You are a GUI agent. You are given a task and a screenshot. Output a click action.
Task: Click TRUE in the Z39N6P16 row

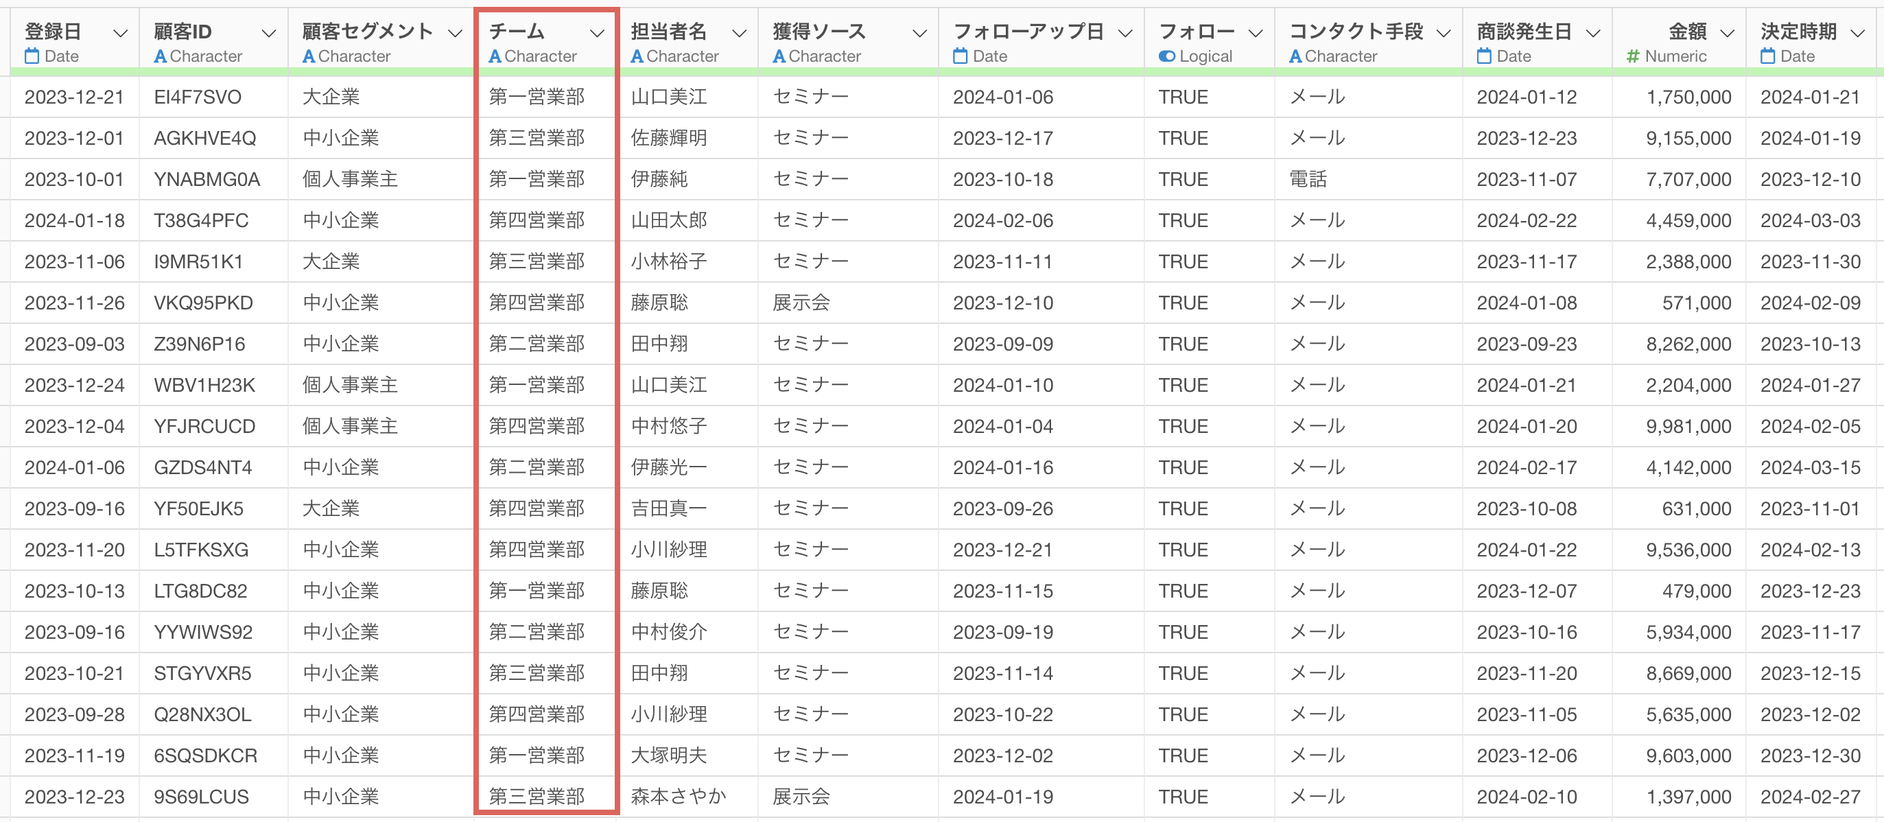(x=1184, y=344)
